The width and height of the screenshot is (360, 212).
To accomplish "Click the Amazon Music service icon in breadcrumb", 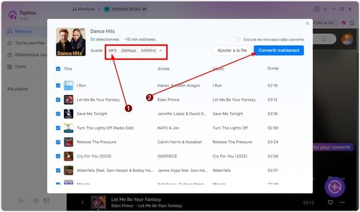I will click(107, 9).
